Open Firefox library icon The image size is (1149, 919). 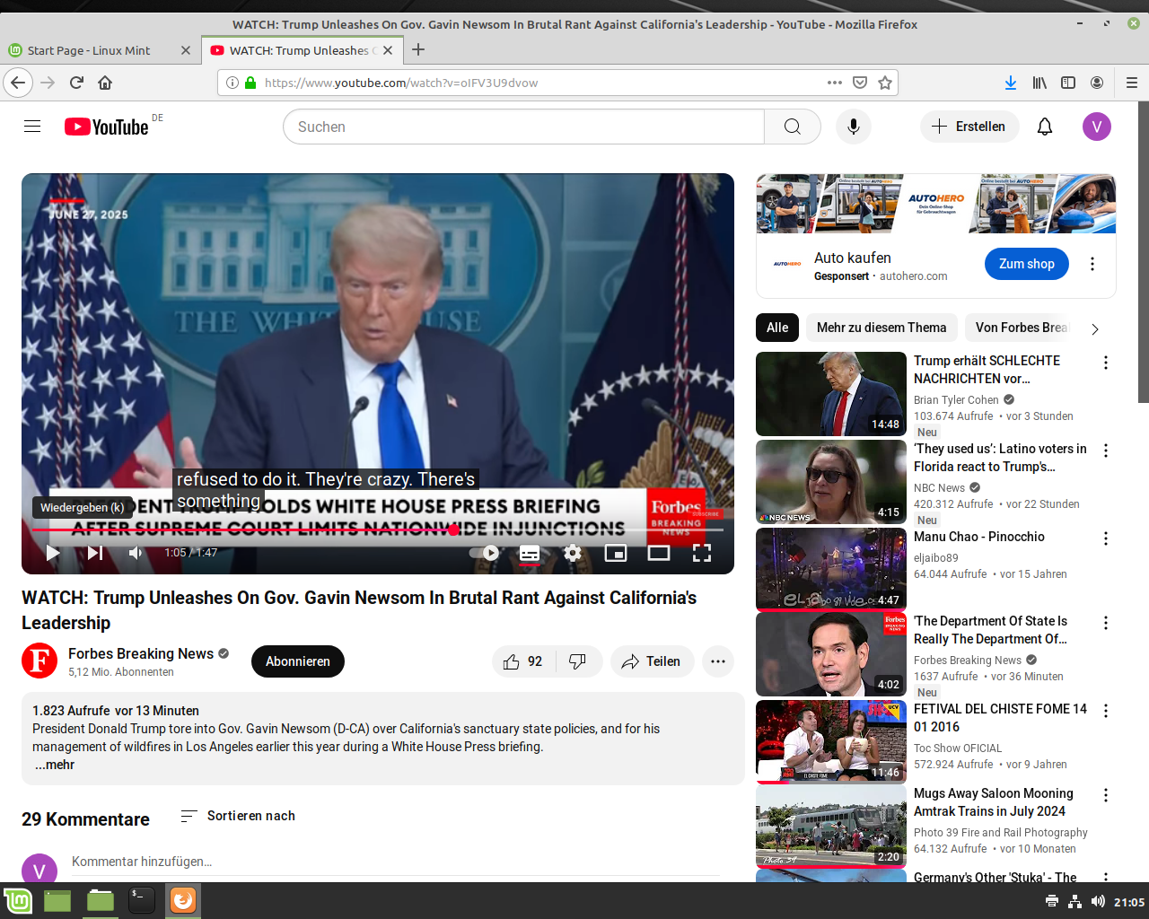coord(1039,83)
